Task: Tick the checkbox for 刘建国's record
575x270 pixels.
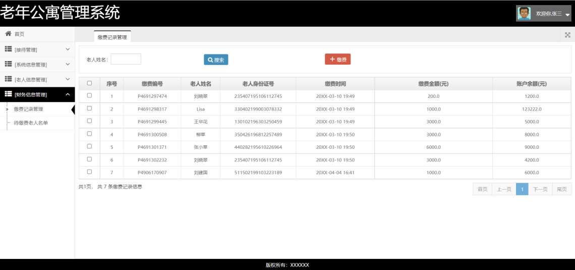Action: [x=89, y=172]
